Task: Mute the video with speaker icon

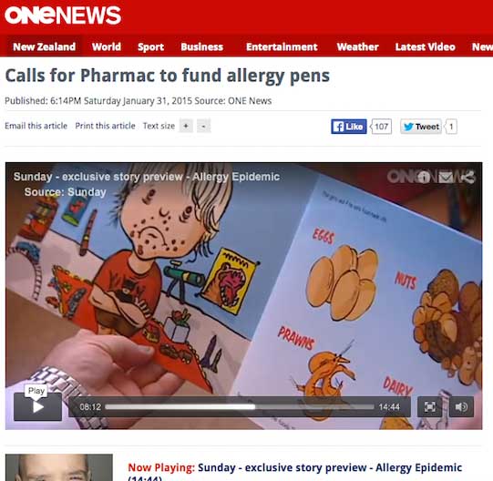Action: point(461,407)
